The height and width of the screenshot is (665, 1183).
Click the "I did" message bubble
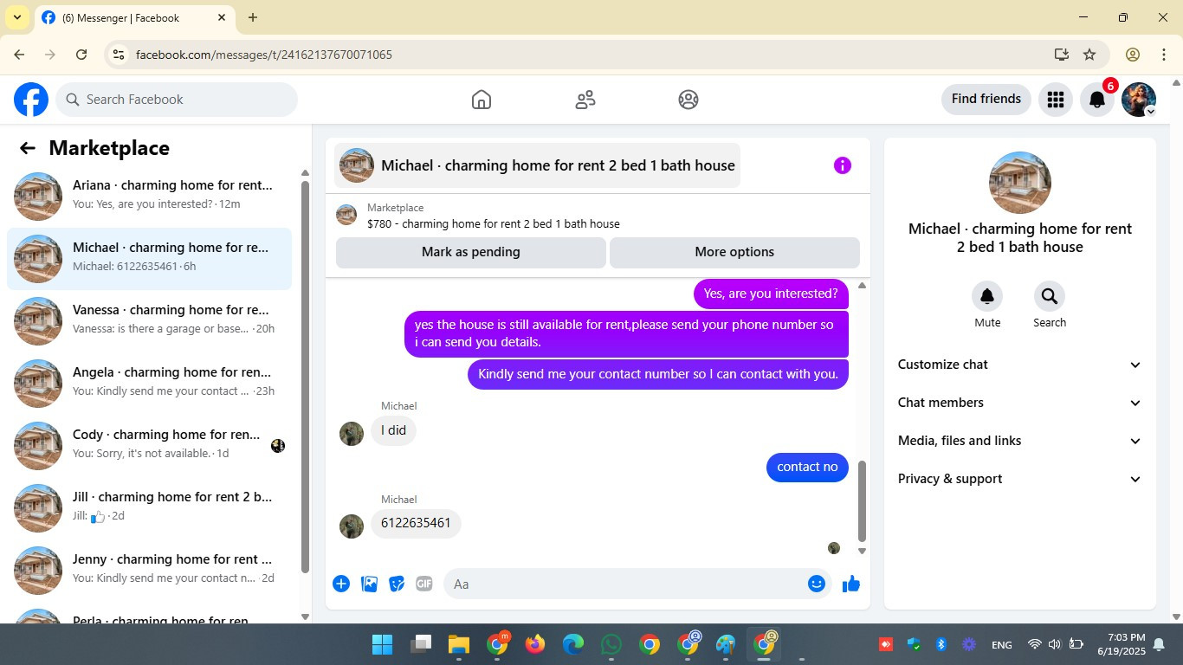click(x=394, y=430)
